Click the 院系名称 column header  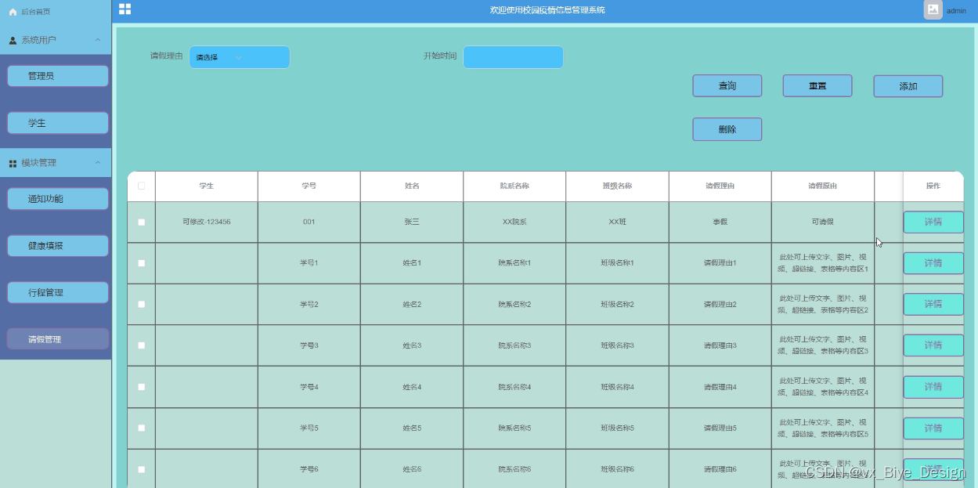[514, 186]
